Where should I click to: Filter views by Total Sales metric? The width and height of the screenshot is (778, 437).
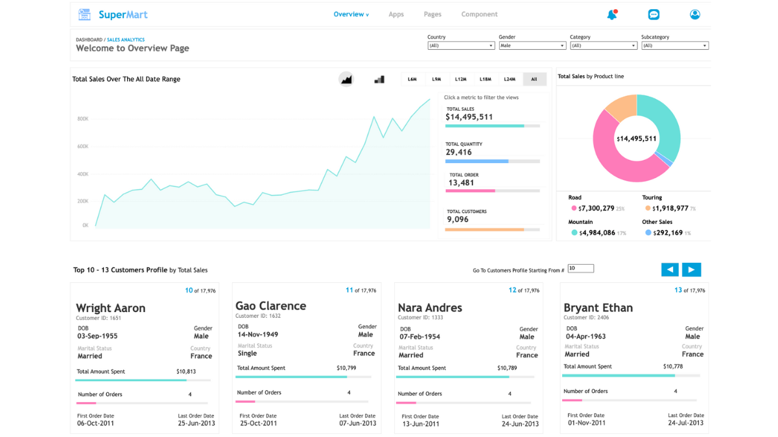point(469,117)
